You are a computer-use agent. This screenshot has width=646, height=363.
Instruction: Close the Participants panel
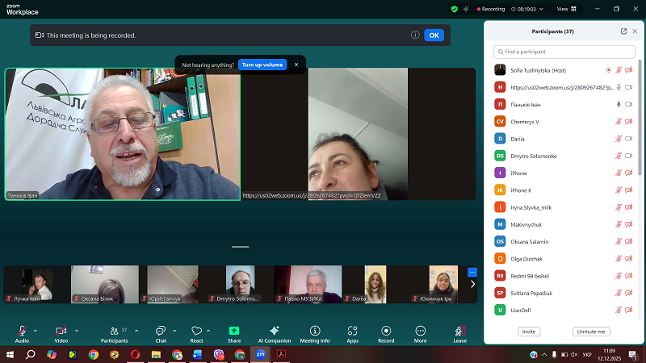(635, 31)
